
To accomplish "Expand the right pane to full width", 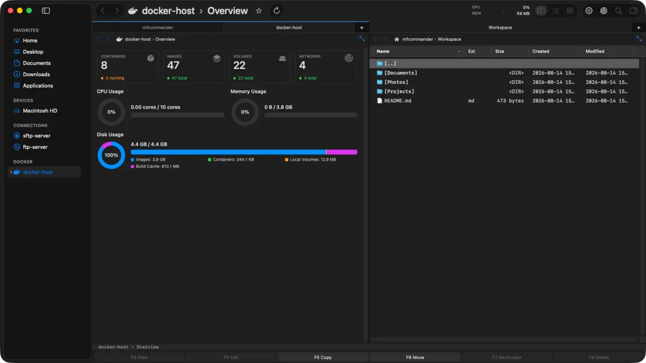I will pos(639,39).
